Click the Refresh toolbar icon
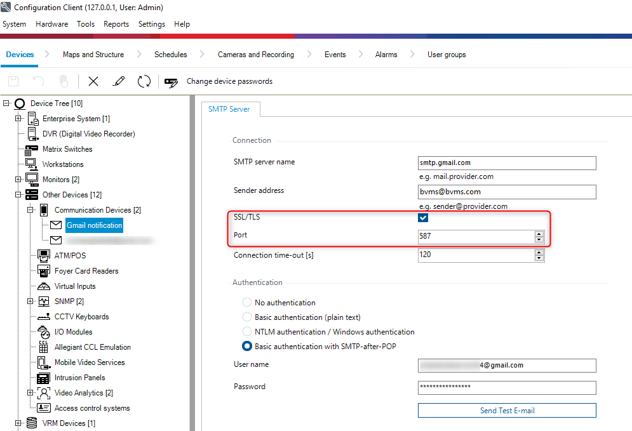Screen dimensions: 632x431 tap(144, 81)
